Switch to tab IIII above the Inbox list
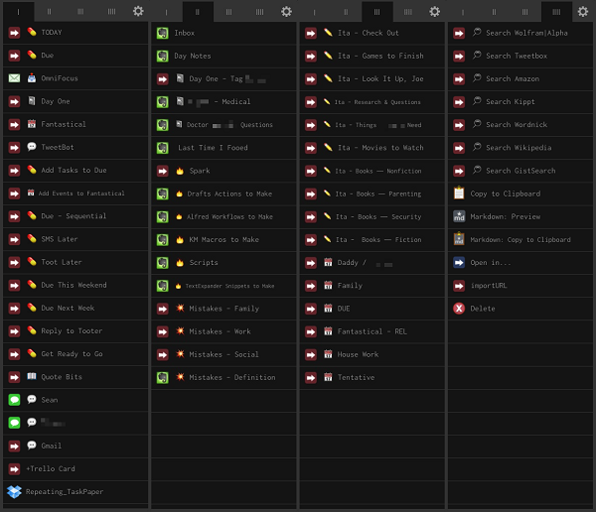Image resolution: width=596 pixels, height=512 pixels. click(259, 11)
